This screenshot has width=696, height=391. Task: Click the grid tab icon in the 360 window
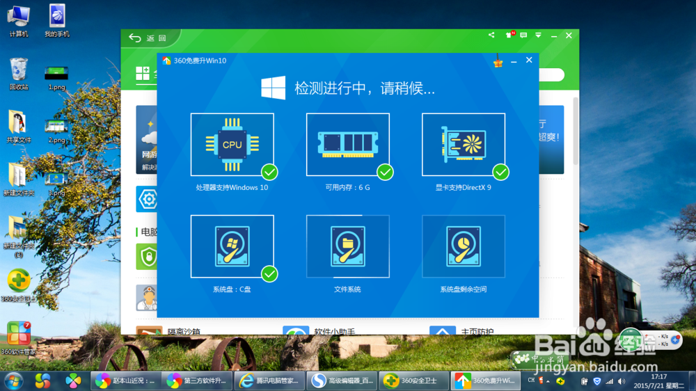coord(143,73)
